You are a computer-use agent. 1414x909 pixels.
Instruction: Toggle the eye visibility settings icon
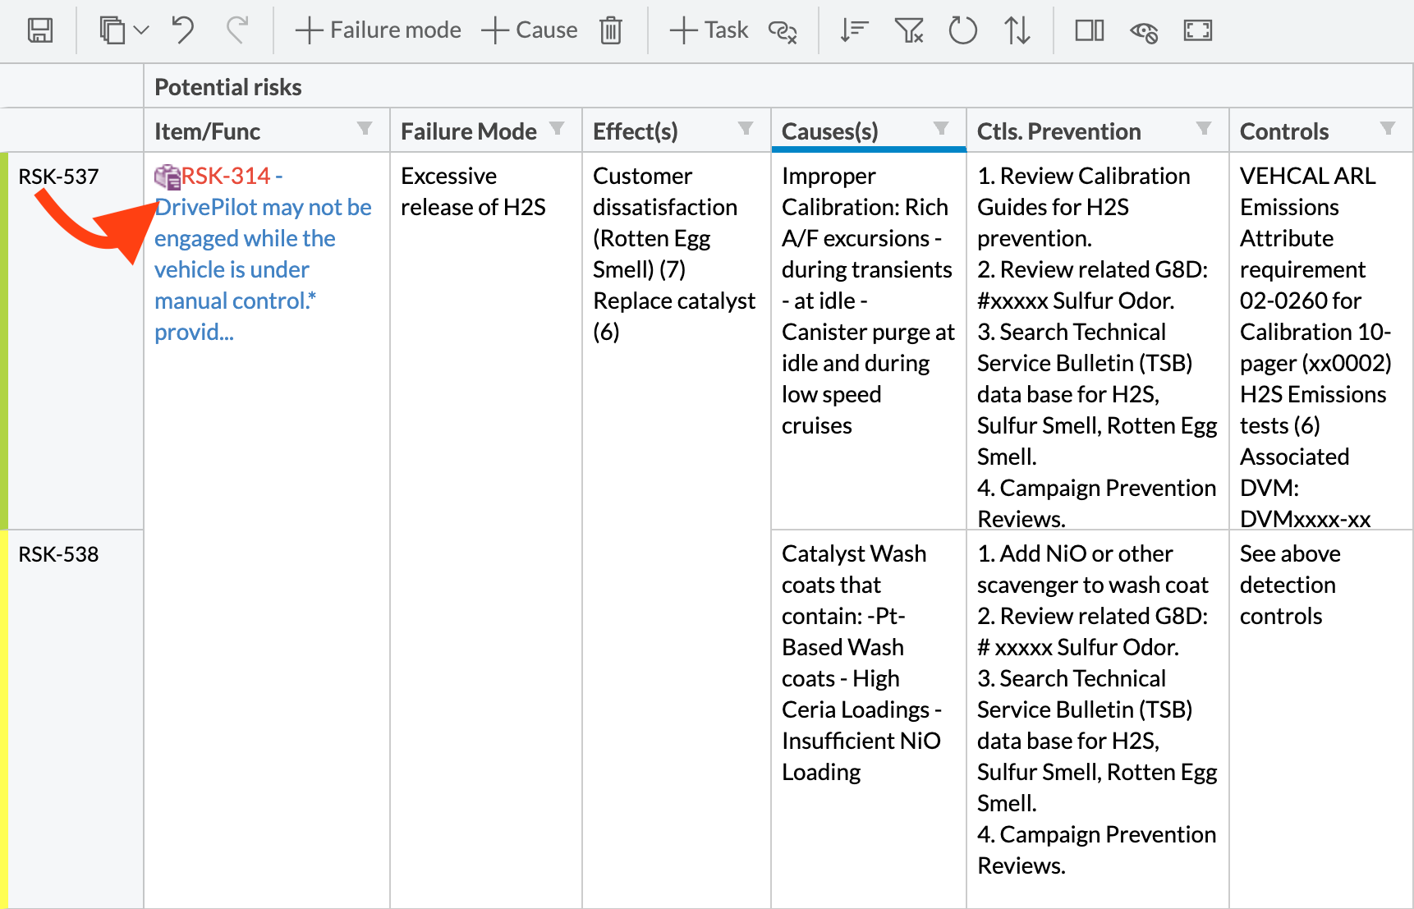[1144, 31]
